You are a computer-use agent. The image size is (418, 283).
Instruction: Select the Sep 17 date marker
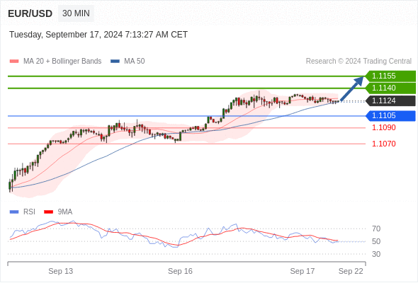click(303, 271)
